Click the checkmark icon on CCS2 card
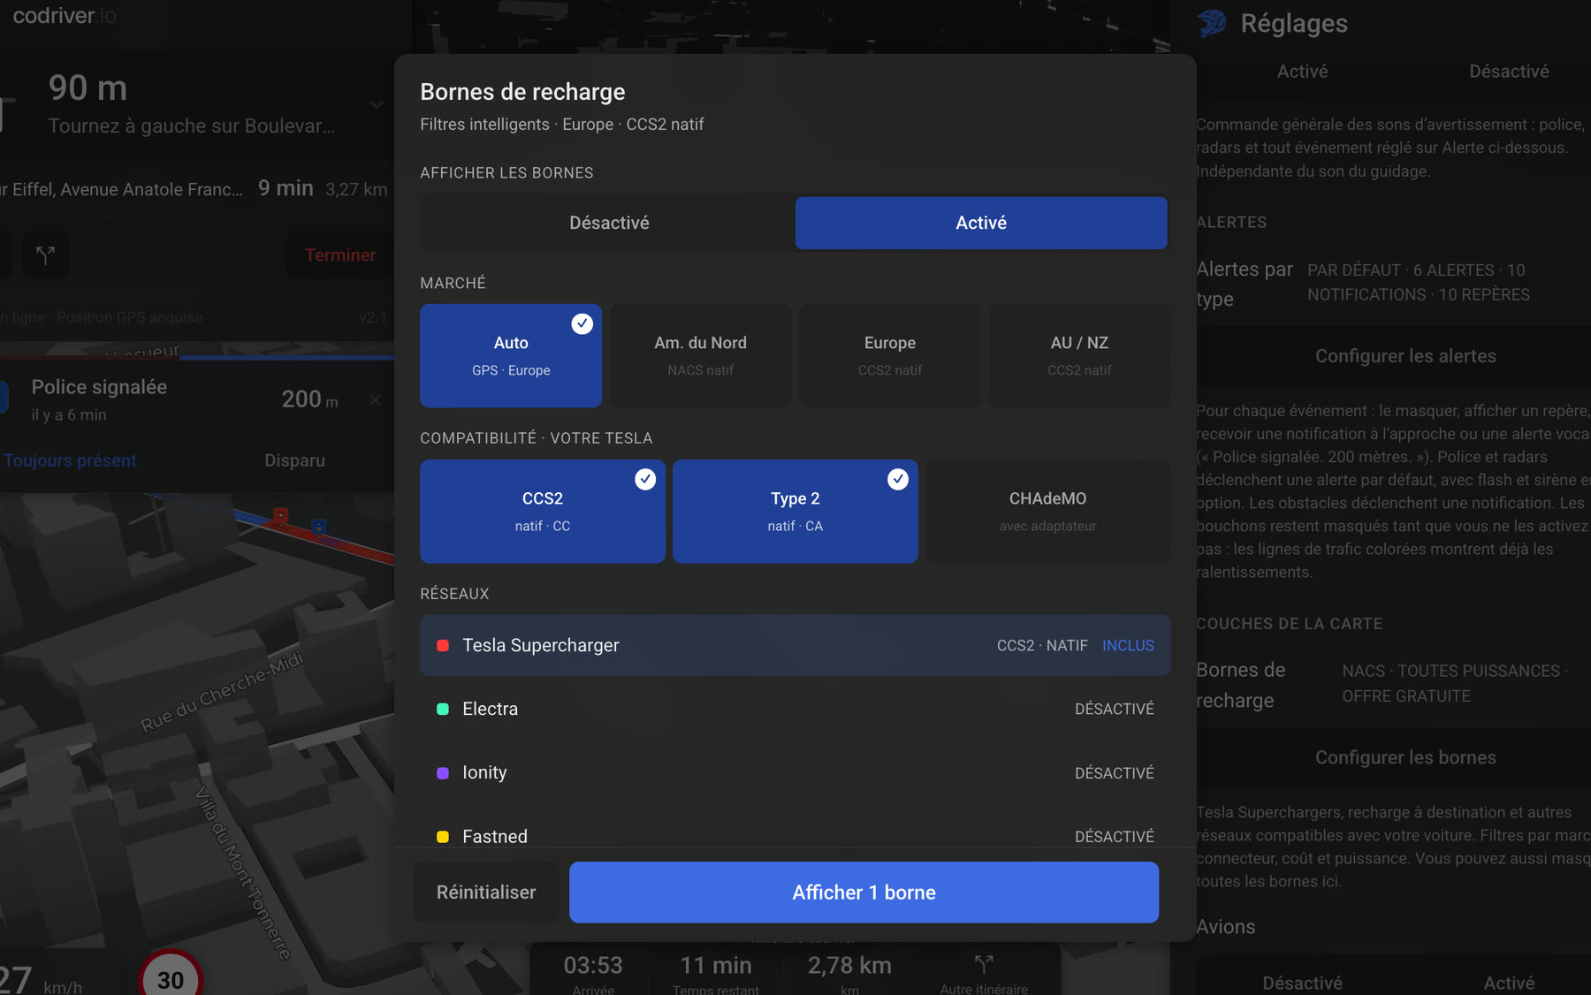 click(645, 479)
